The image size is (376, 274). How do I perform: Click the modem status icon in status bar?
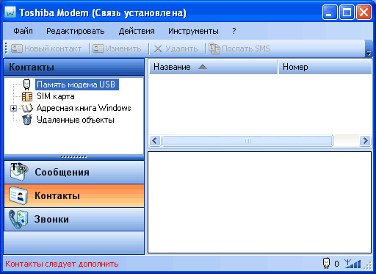(326, 264)
